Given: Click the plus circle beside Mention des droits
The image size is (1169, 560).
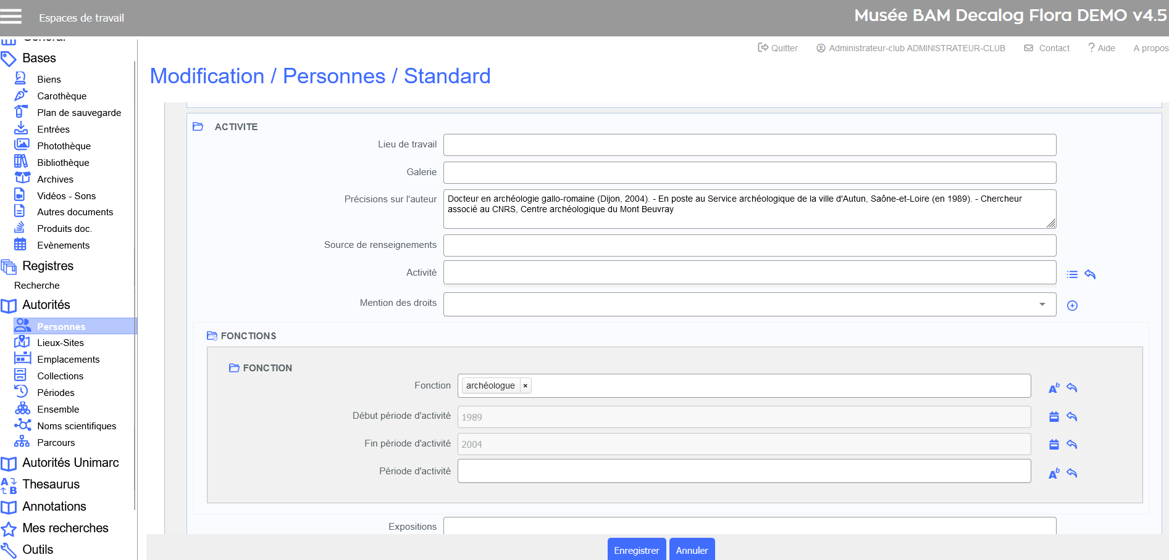Looking at the screenshot, I should tap(1072, 306).
